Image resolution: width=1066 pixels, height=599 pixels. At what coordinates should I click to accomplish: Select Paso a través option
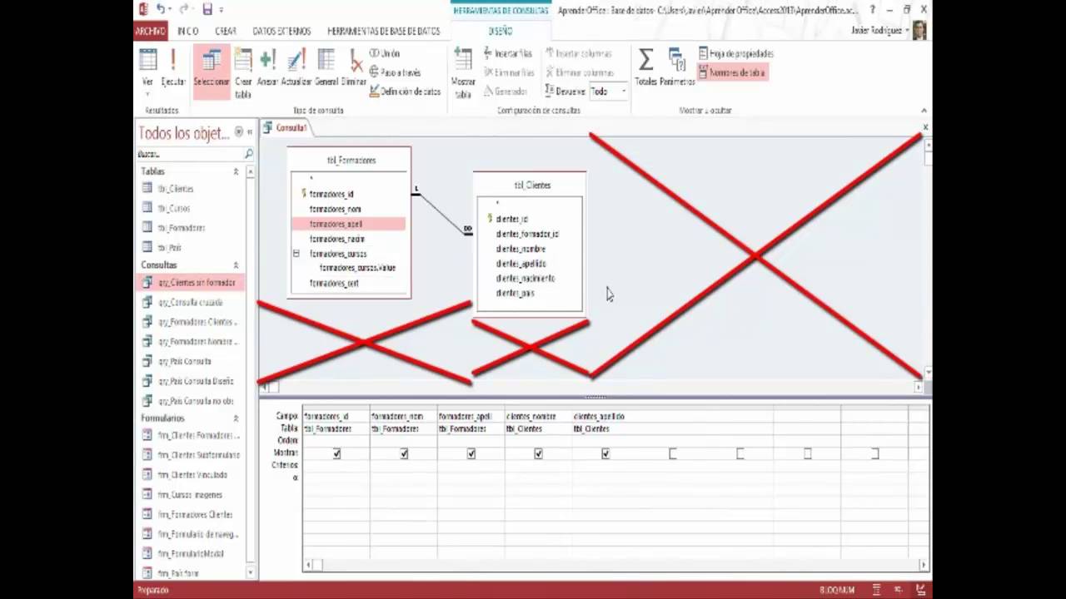[396, 73]
